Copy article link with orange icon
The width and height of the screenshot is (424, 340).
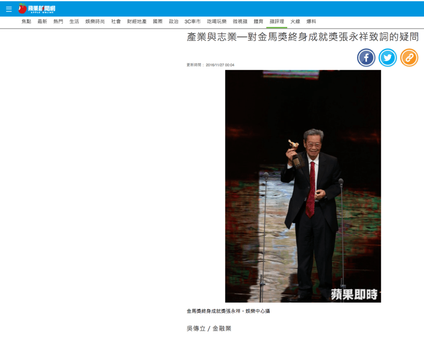point(409,58)
